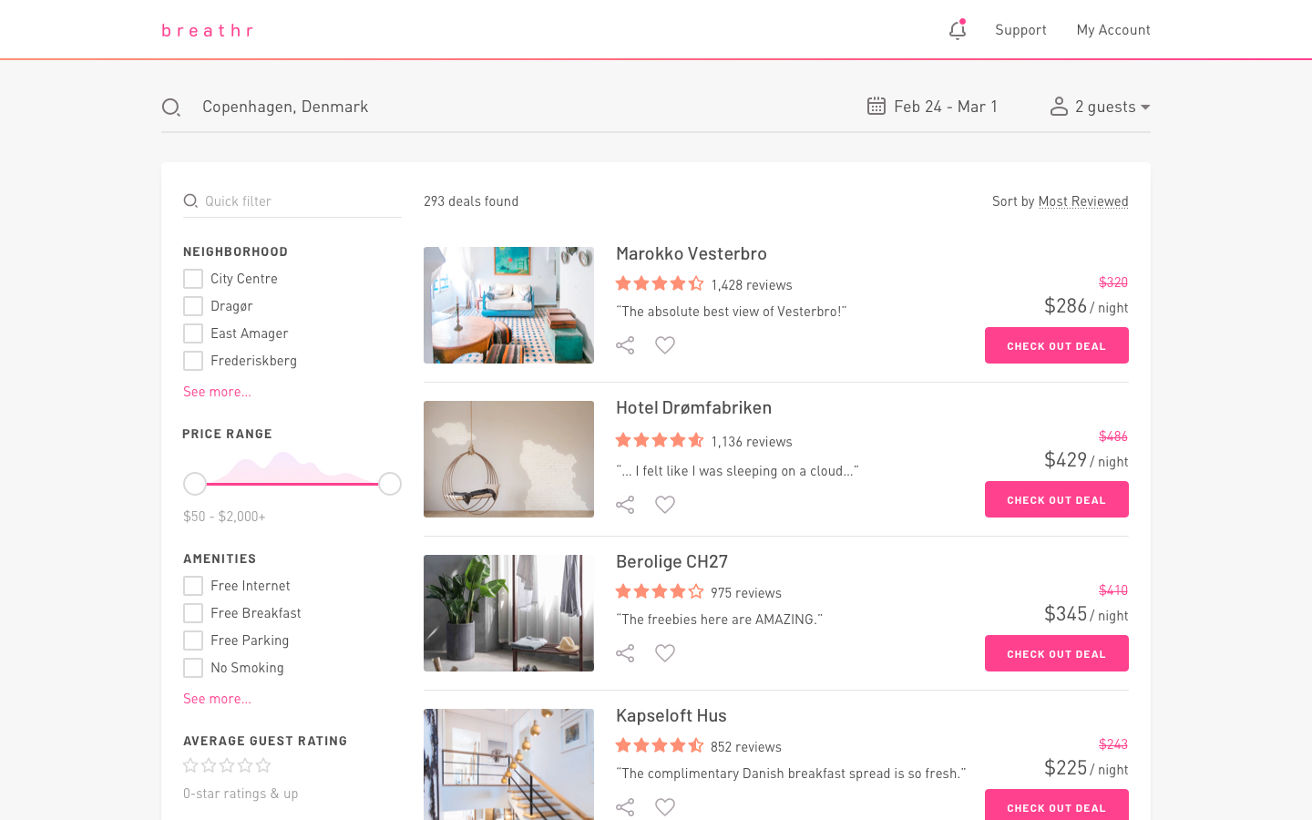Go to My Account
Viewport: 1312px width, 820px height.
(1112, 30)
